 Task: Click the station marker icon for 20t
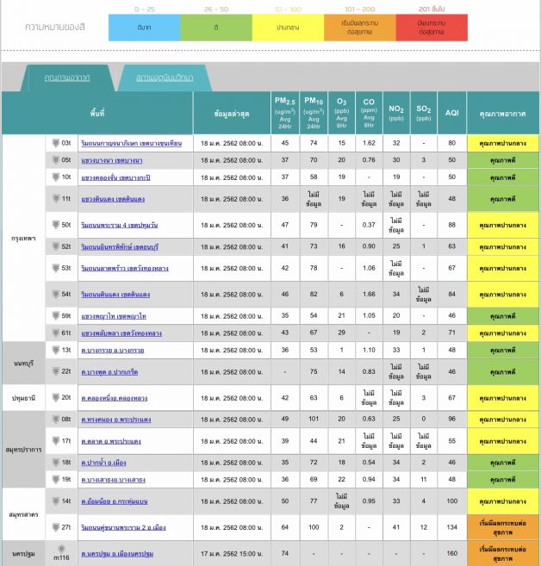pyautogui.click(x=56, y=397)
